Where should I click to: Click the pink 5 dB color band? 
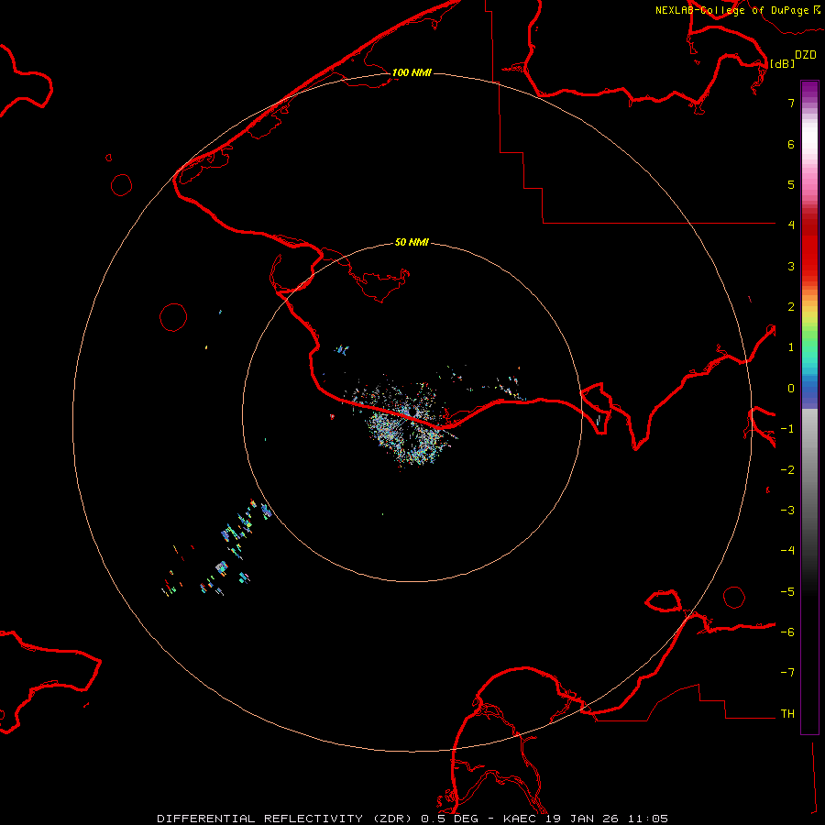click(809, 184)
